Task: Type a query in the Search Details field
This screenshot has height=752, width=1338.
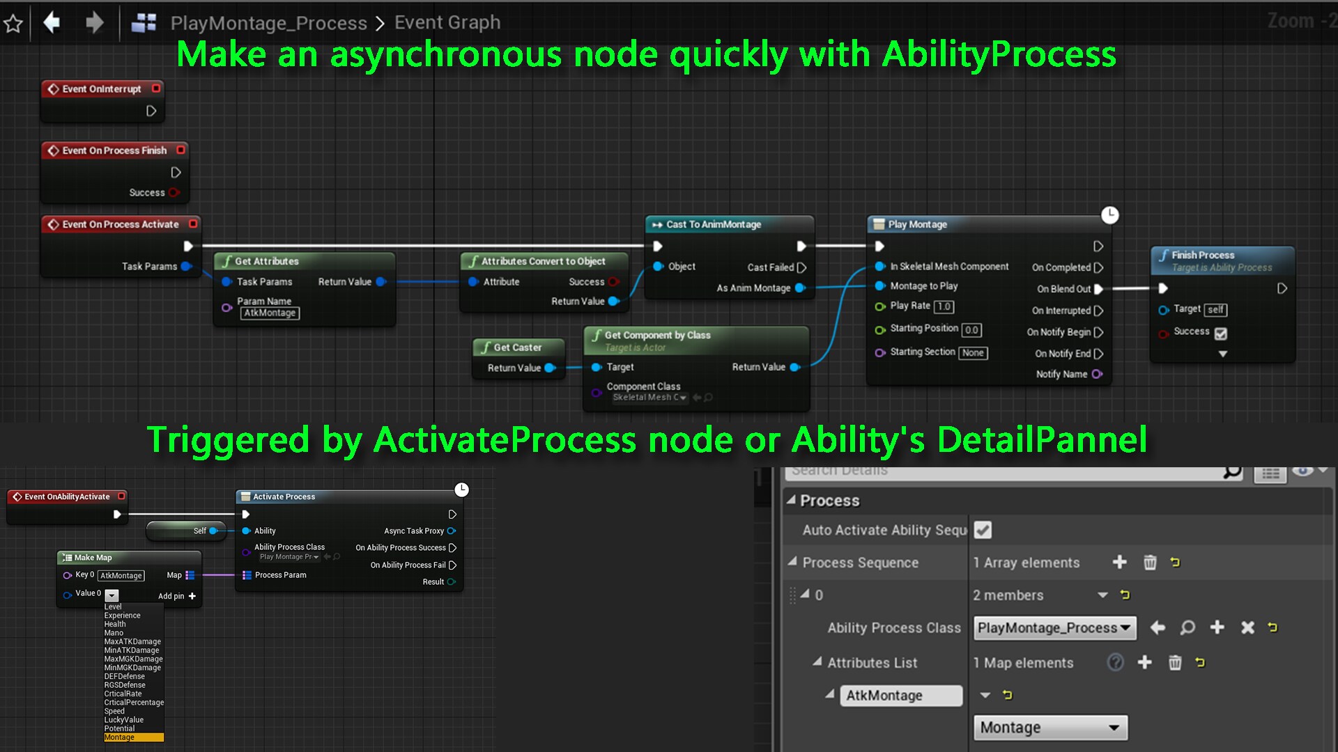Action: [x=1010, y=471]
